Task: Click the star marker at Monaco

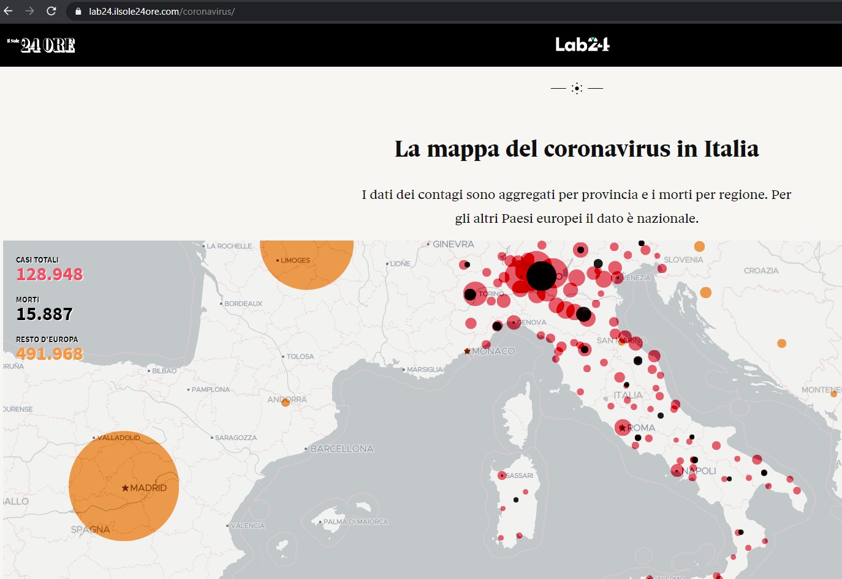Action: pyautogui.click(x=467, y=351)
